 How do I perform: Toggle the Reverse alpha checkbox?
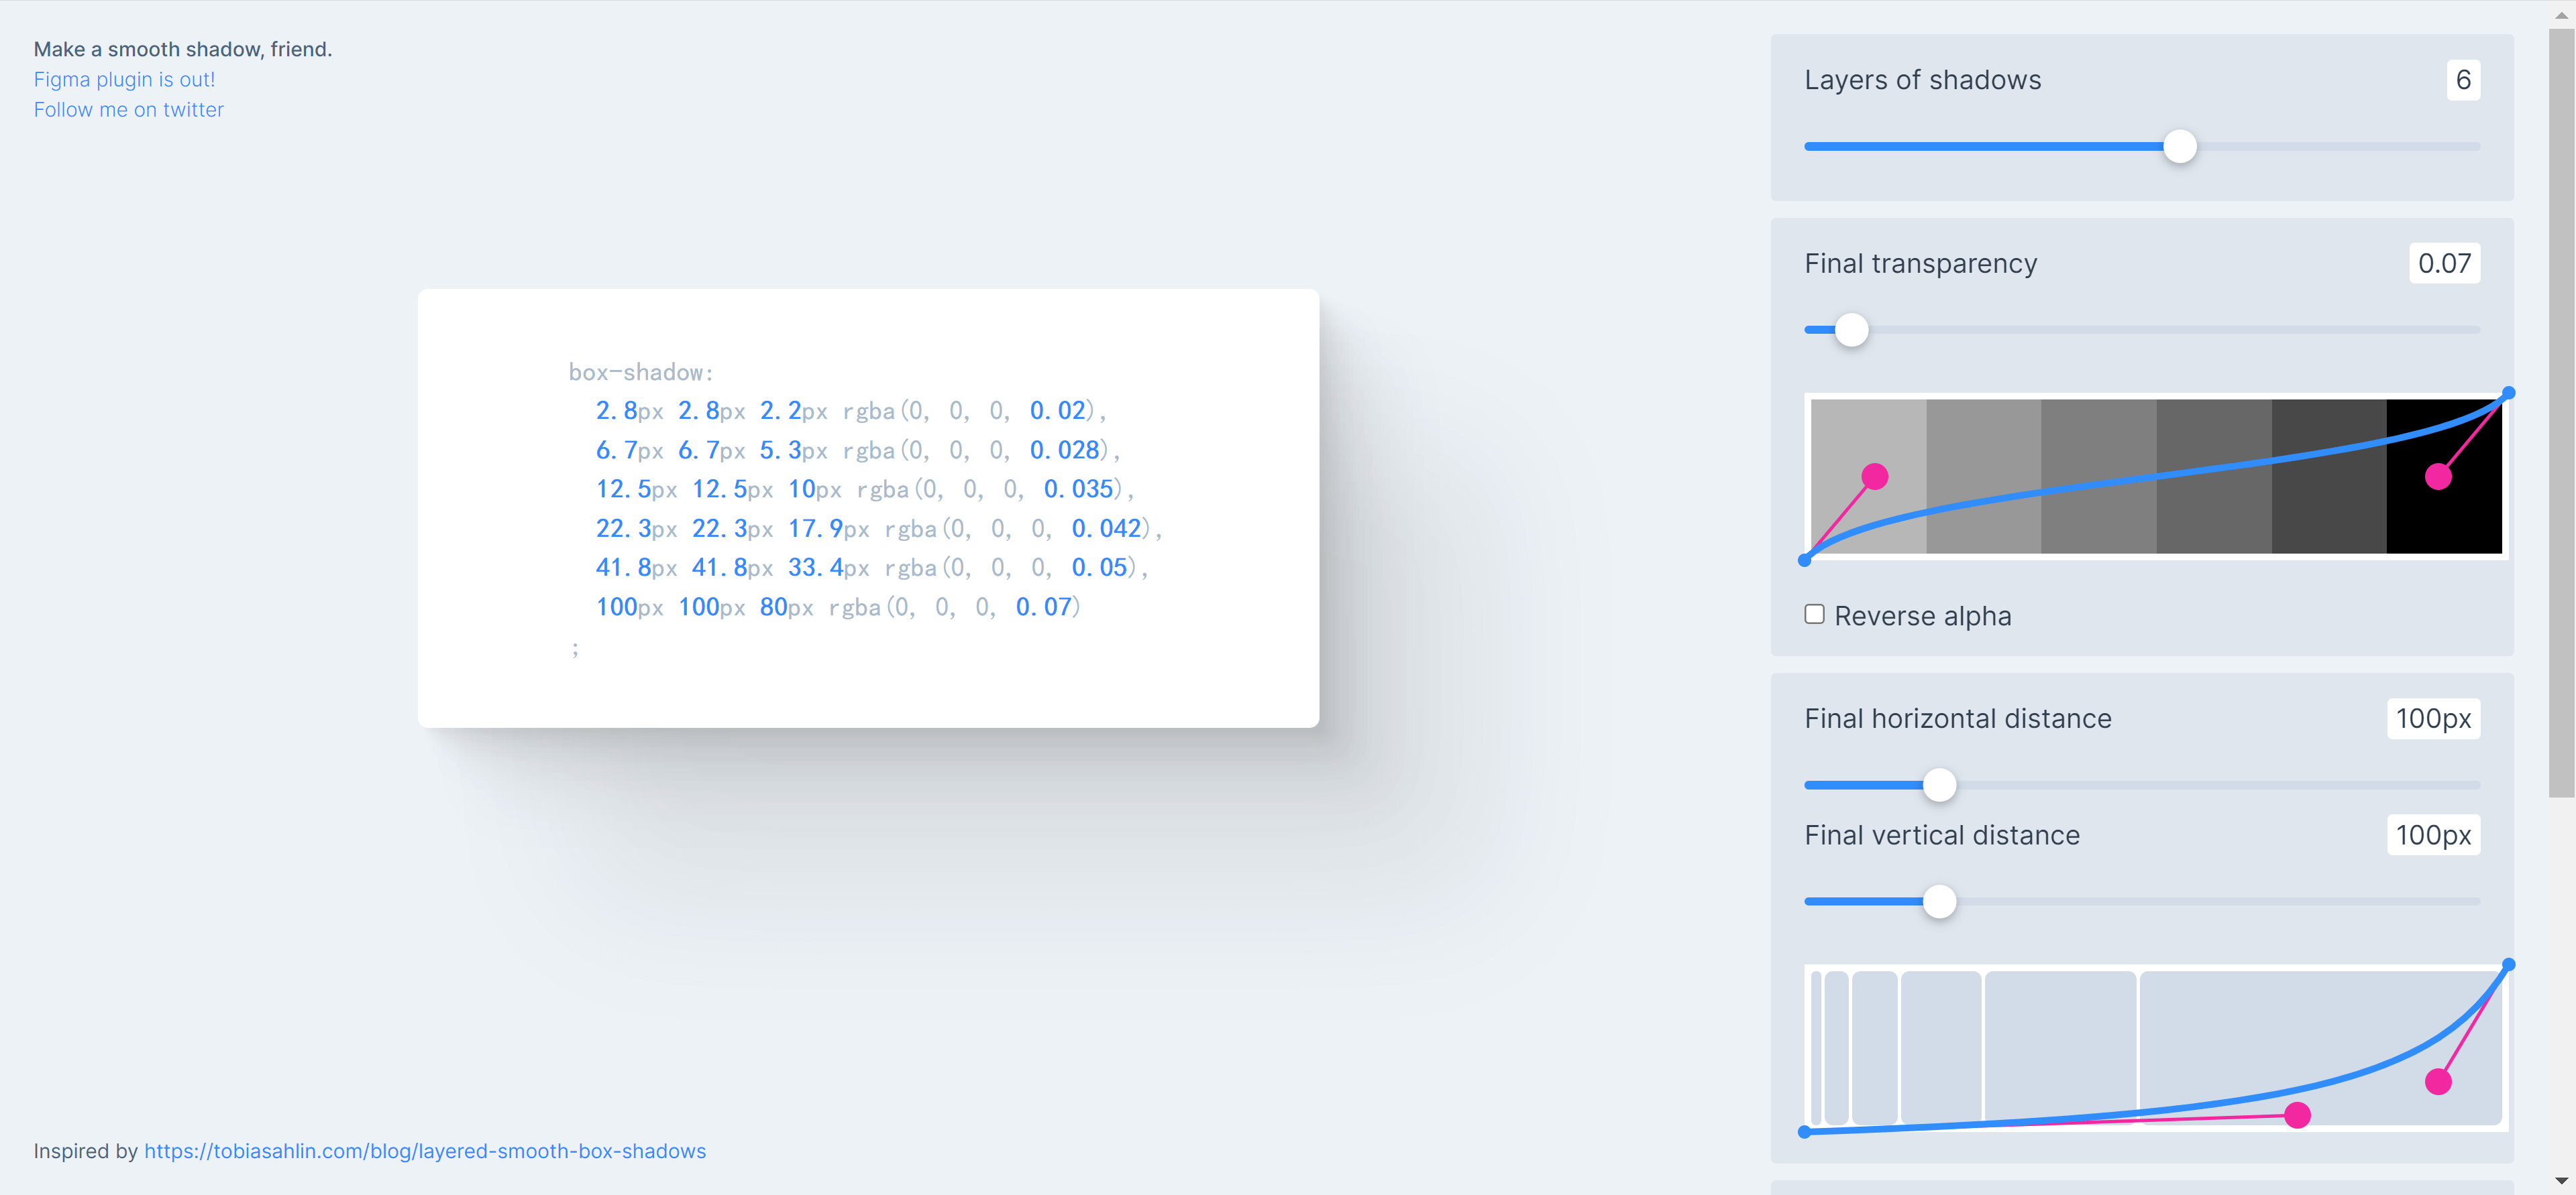click(1814, 615)
